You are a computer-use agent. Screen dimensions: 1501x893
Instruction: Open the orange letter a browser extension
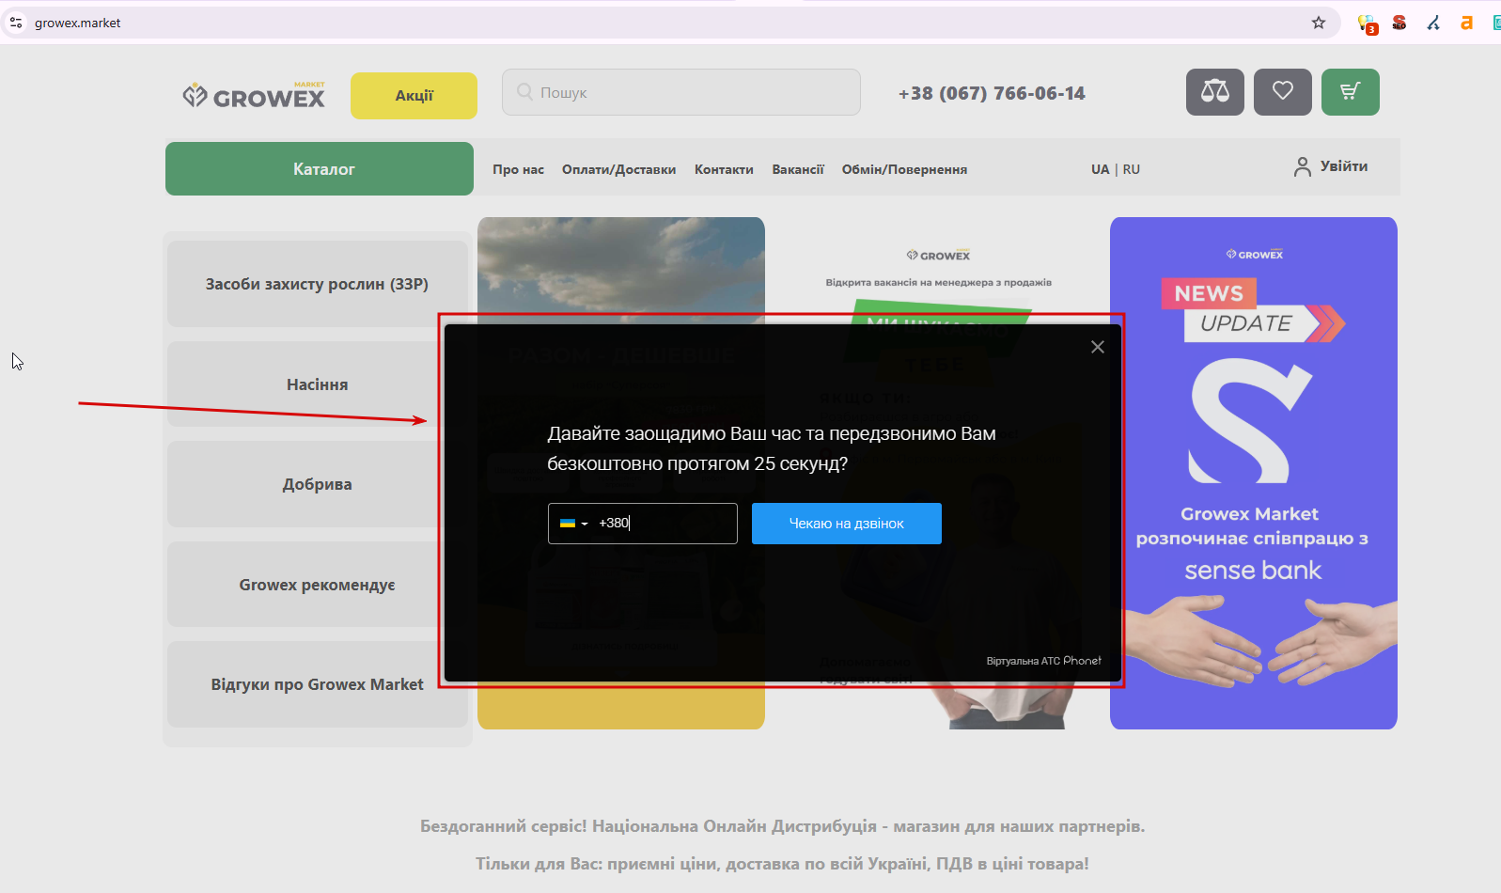coord(1466,23)
